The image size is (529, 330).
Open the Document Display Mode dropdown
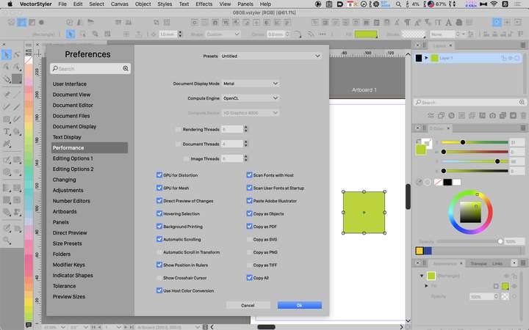pos(251,84)
